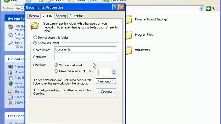
Task: Go to the Customize tab
Action: [x=76, y=16]
